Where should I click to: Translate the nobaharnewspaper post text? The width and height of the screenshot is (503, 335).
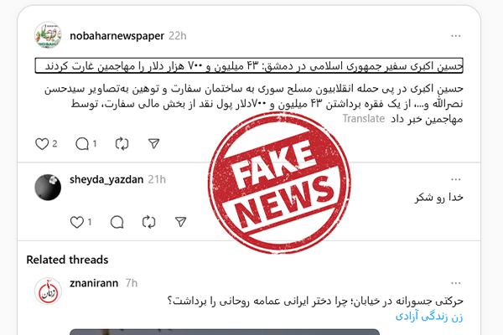tap(364, 119)
